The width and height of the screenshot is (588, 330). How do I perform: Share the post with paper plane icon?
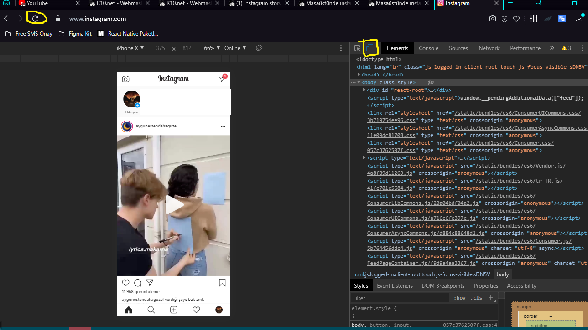(x=150, y=283)
